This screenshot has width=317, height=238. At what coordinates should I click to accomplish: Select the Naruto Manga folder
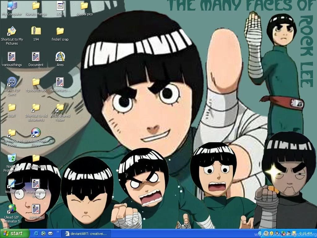coord(36,8)
